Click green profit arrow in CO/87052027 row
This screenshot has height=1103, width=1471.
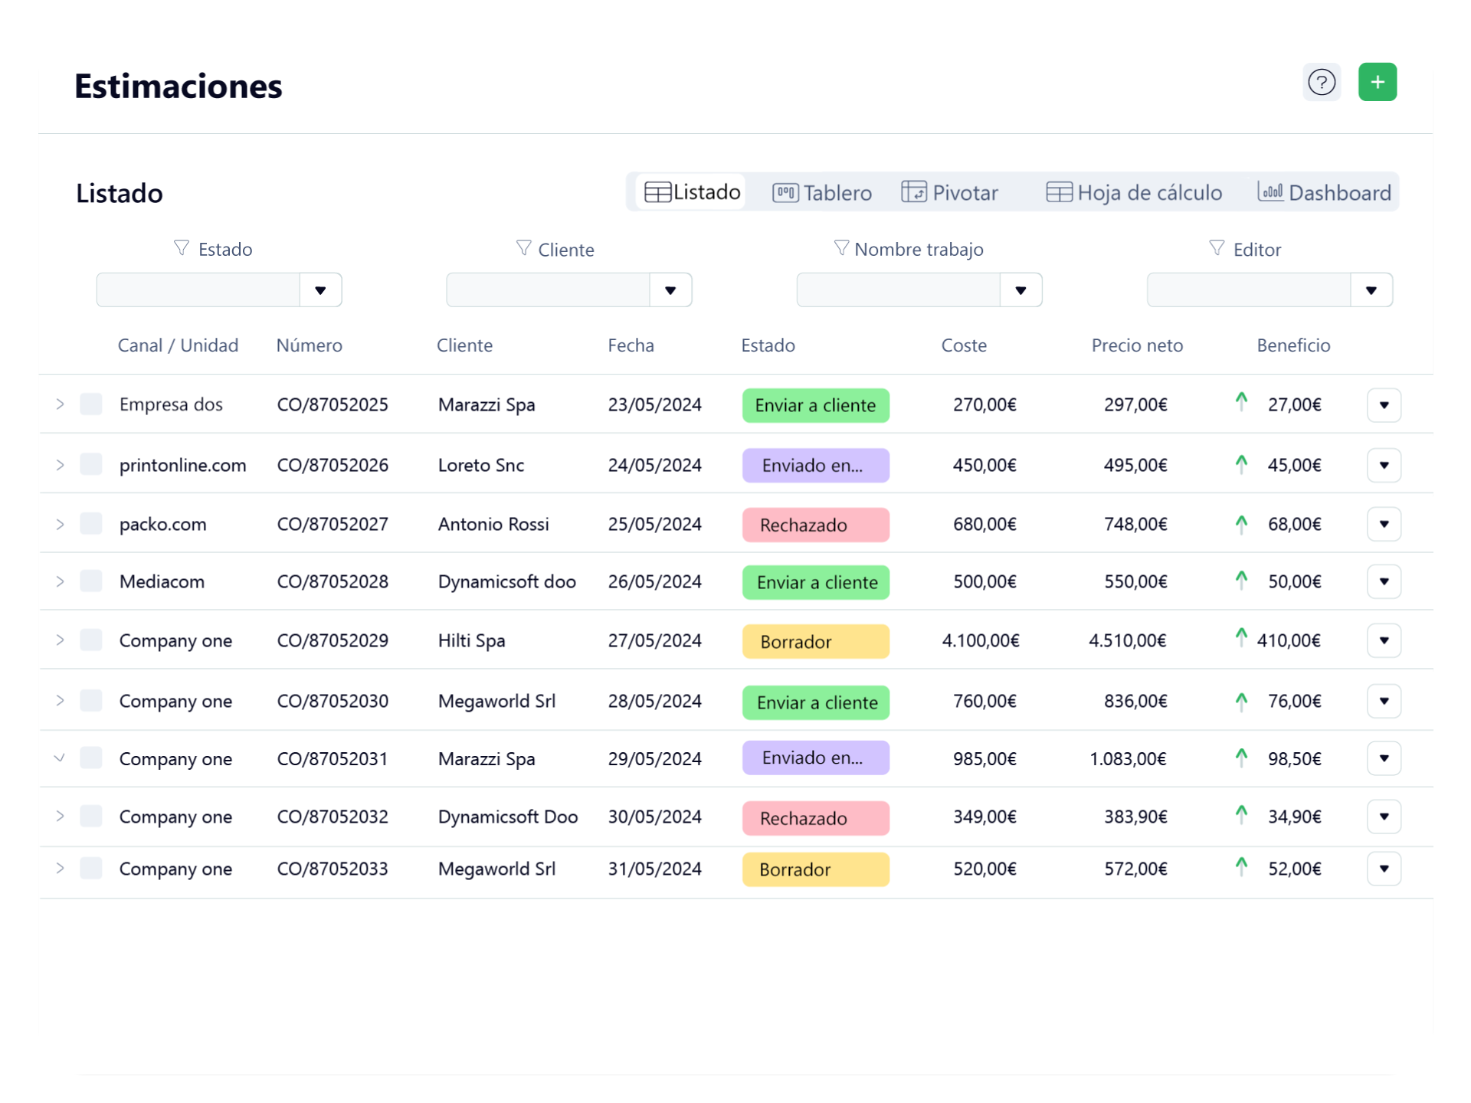(1241, 524)
